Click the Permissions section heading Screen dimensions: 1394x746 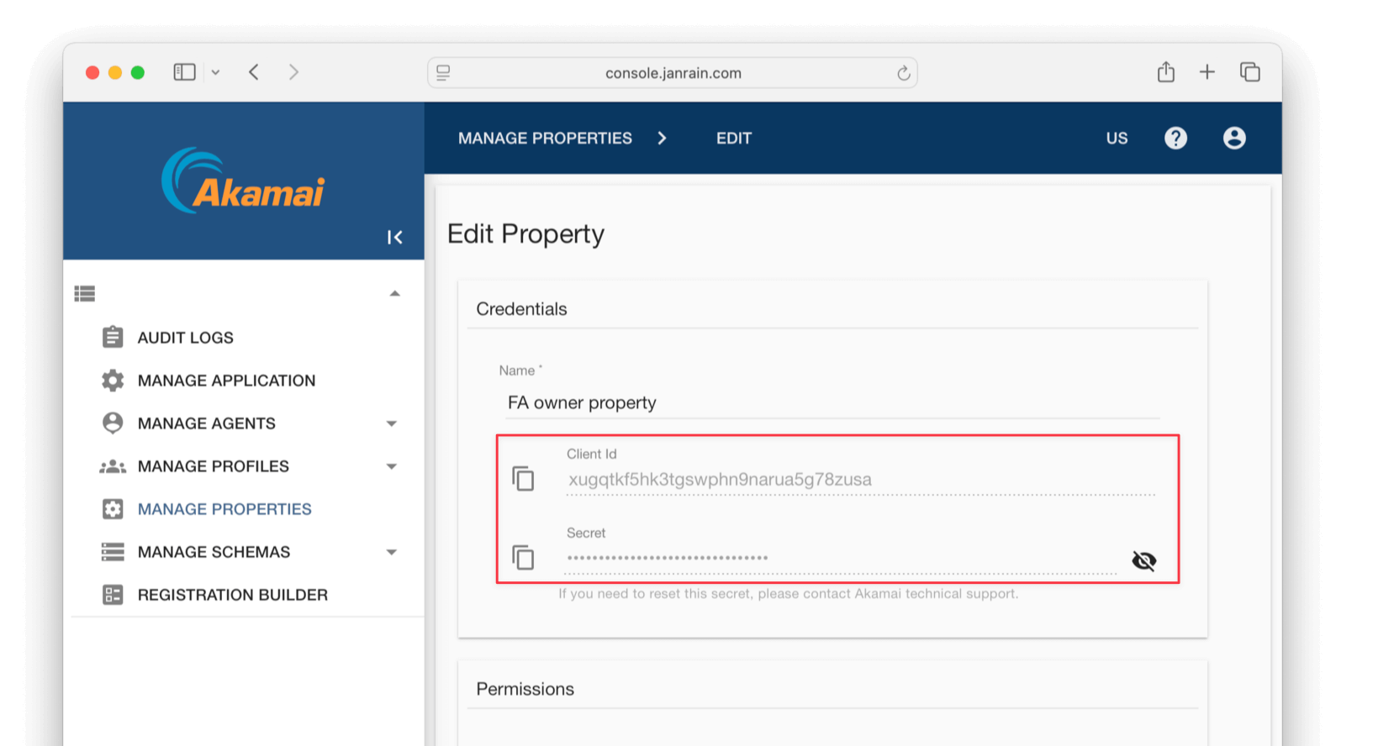pos(525,689)
